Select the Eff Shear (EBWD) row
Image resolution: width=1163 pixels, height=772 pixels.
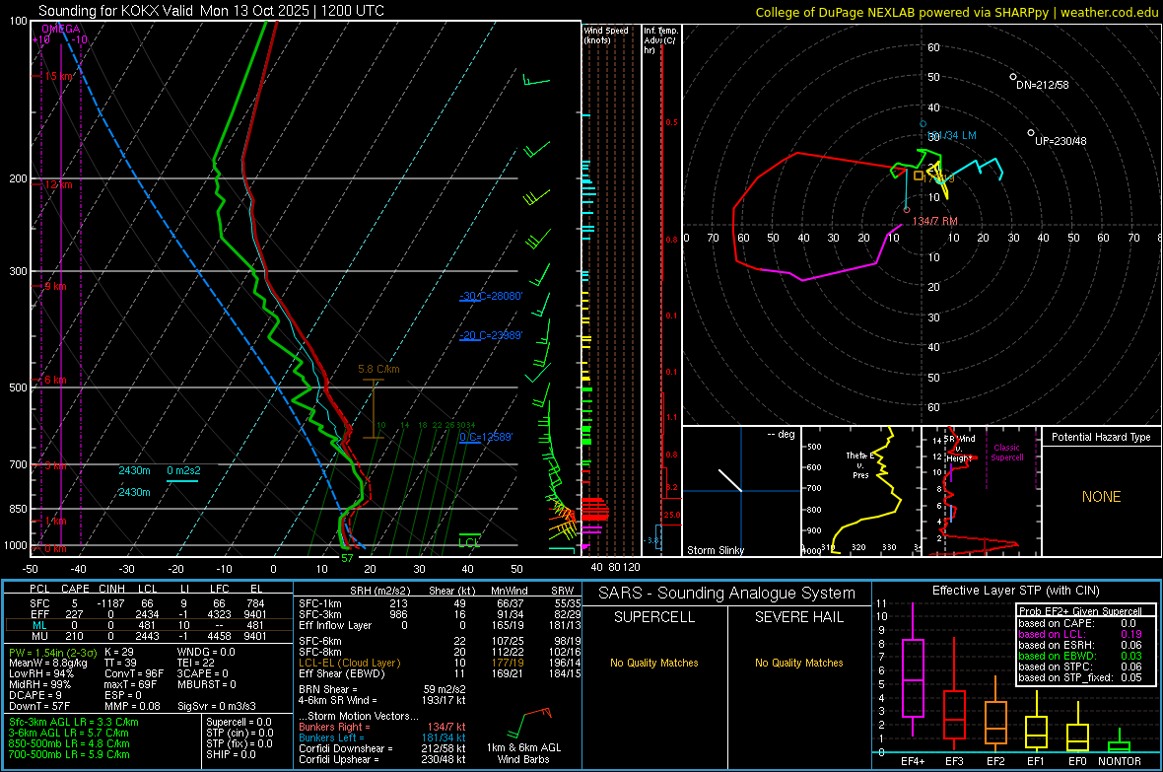pos(440,674)
